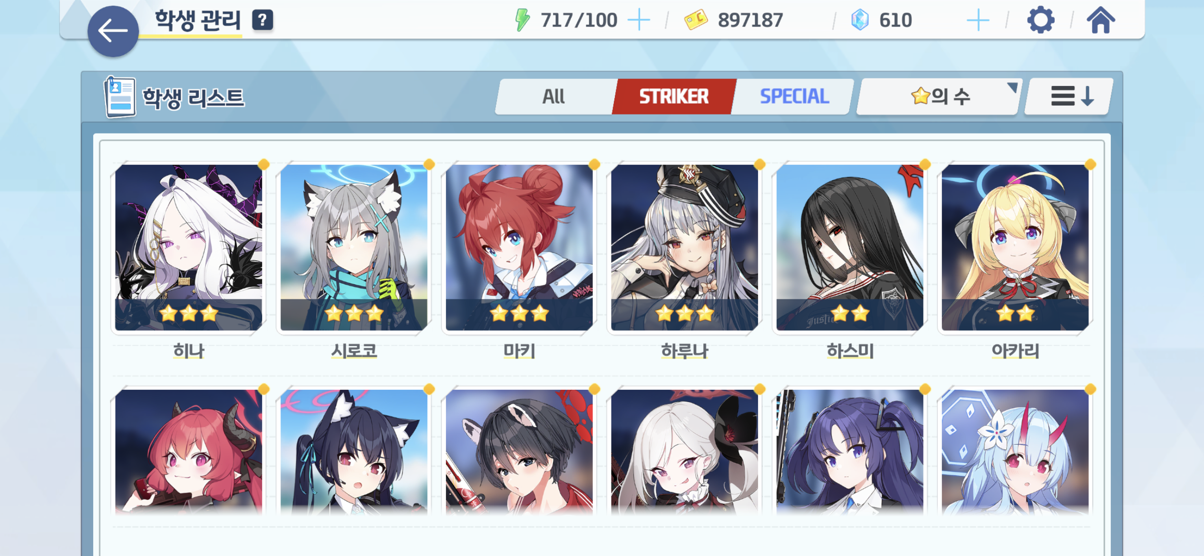Open settings gear icon
1204x556 pixels.
click(1041, 20)
